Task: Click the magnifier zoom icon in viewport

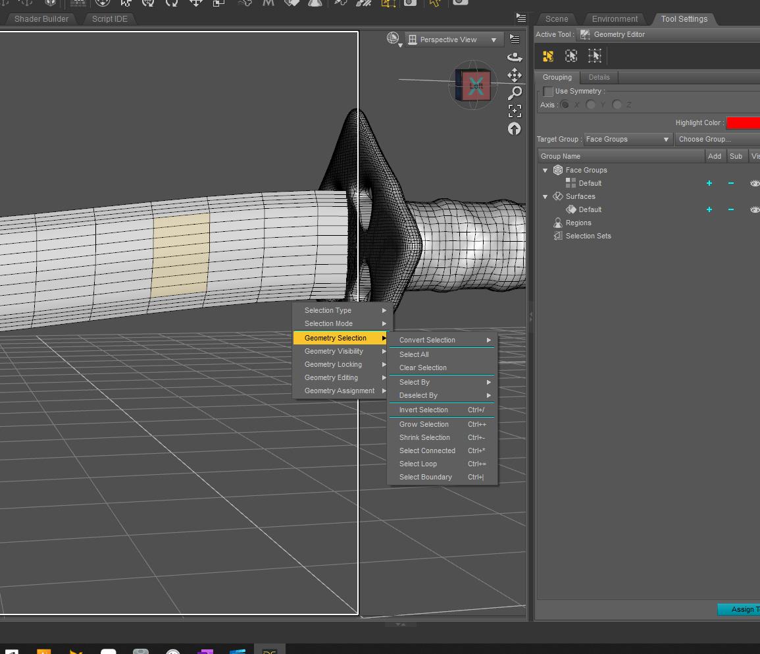Action: coord(515,93)
